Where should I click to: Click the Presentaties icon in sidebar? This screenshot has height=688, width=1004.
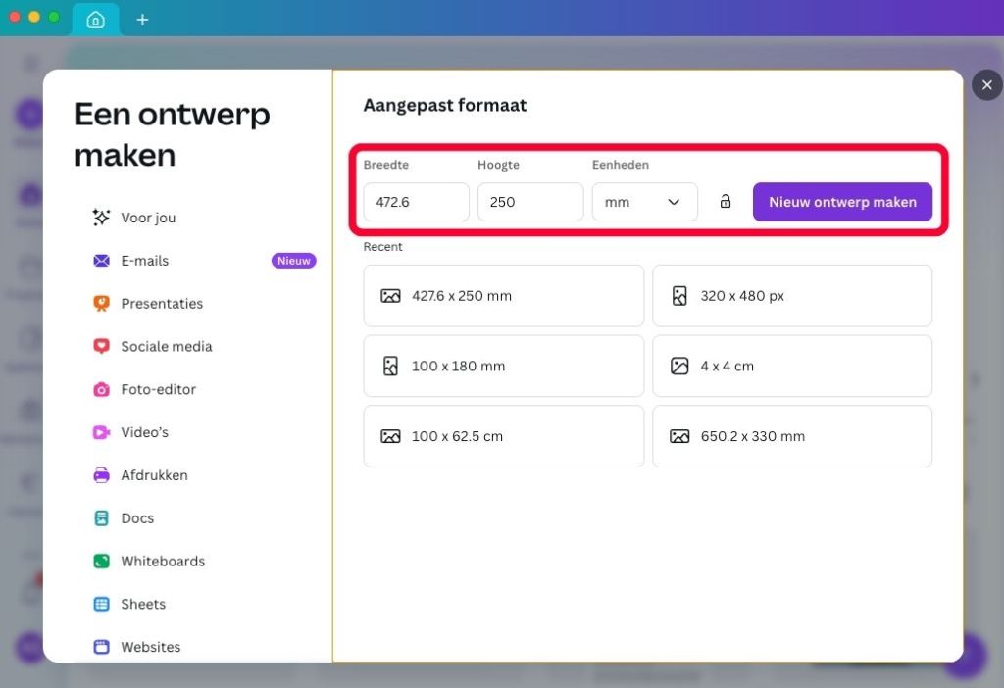tap(101, 304)
